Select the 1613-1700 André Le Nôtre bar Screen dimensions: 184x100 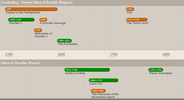tap(87, 70)
